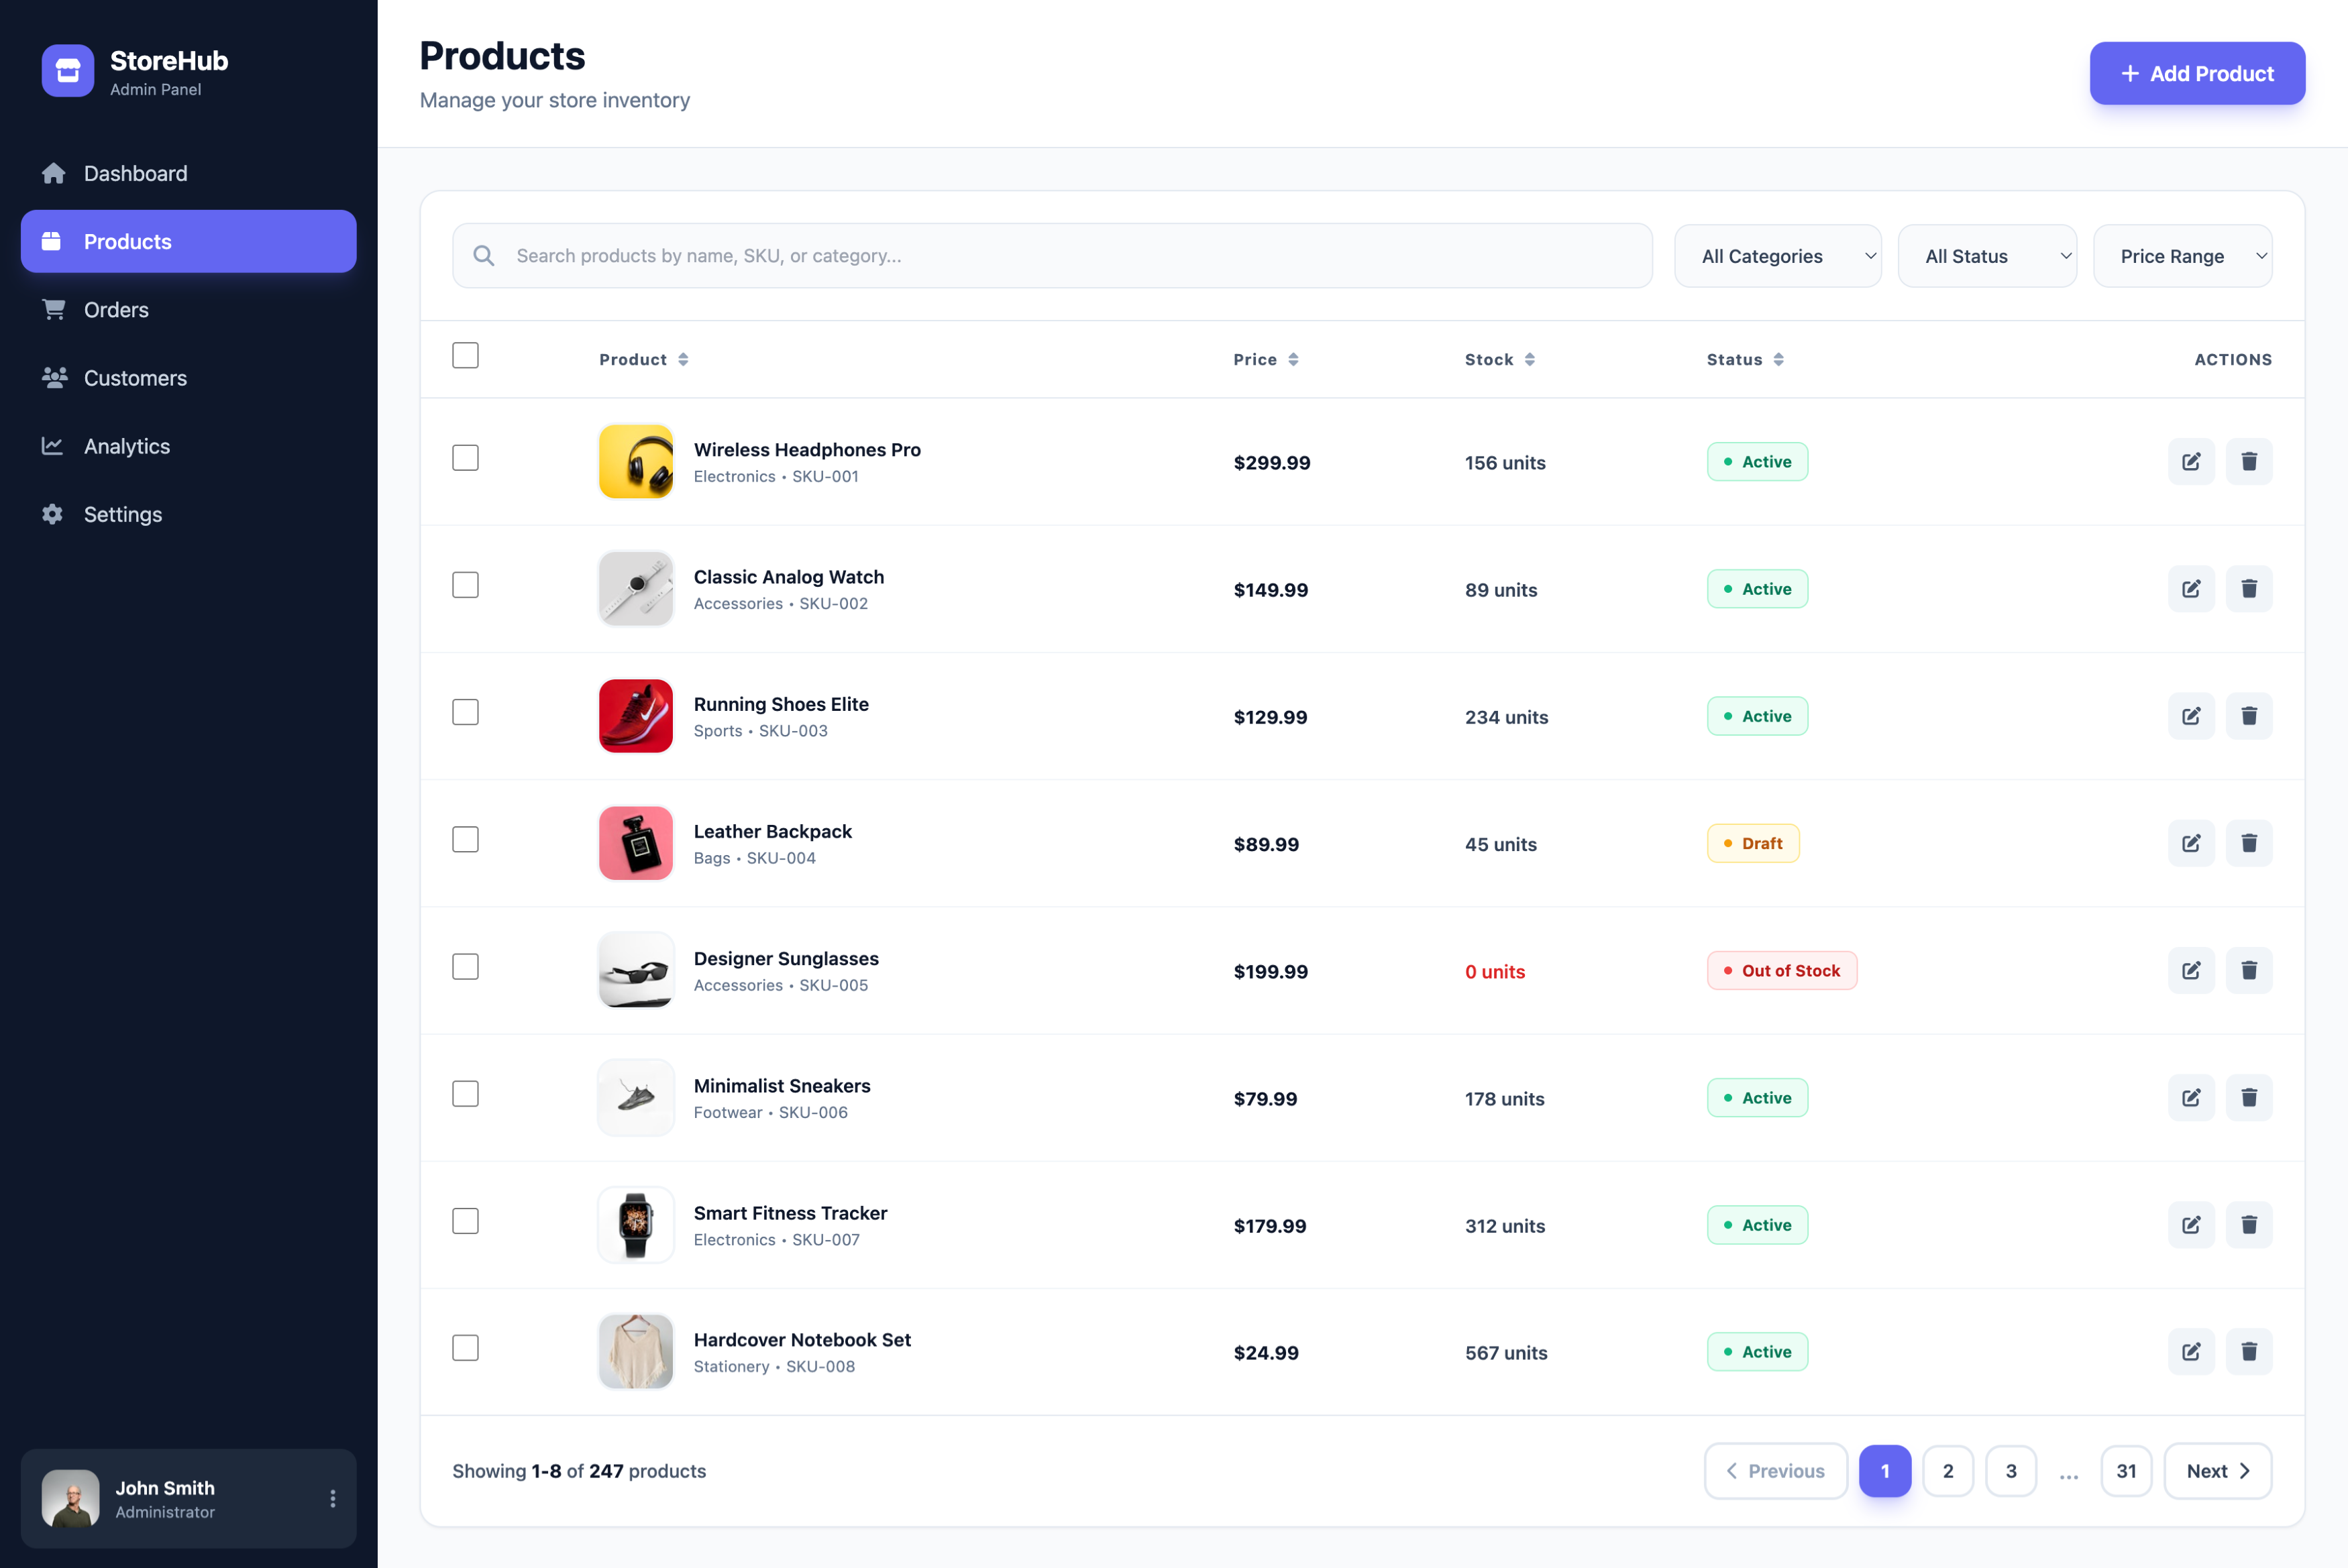Screen dimensions: 2348x1568
Task: Open Analytics from the sidebar
Action: click(126, 446)
